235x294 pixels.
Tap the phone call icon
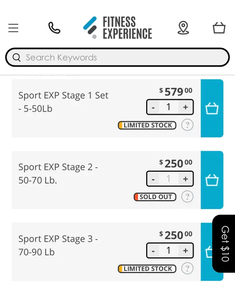[x=54, y=28]
